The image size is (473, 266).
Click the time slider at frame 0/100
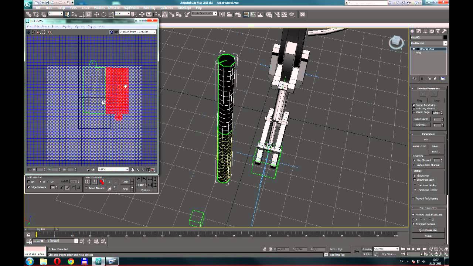[41, 229]
